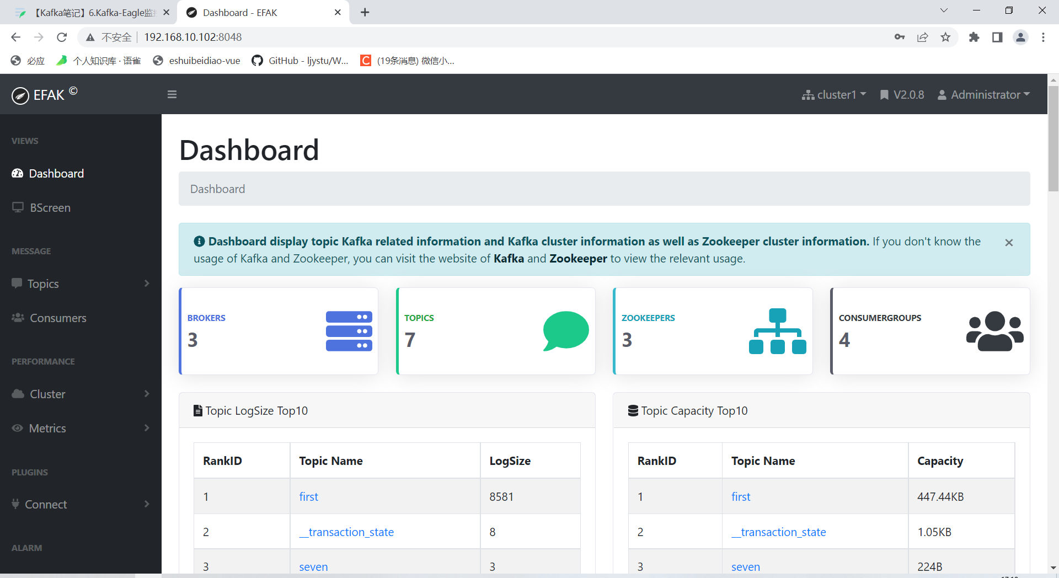The height and width of the screenshot is (578, 1059).
Task: Open the Kafka website link in alert
Action: 509,259
